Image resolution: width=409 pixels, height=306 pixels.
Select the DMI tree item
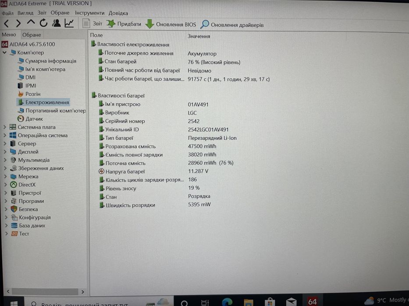click(x=27, y=77)
